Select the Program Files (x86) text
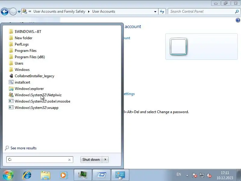The height and width of the screenshot is (181, 241). coord(30,57)
